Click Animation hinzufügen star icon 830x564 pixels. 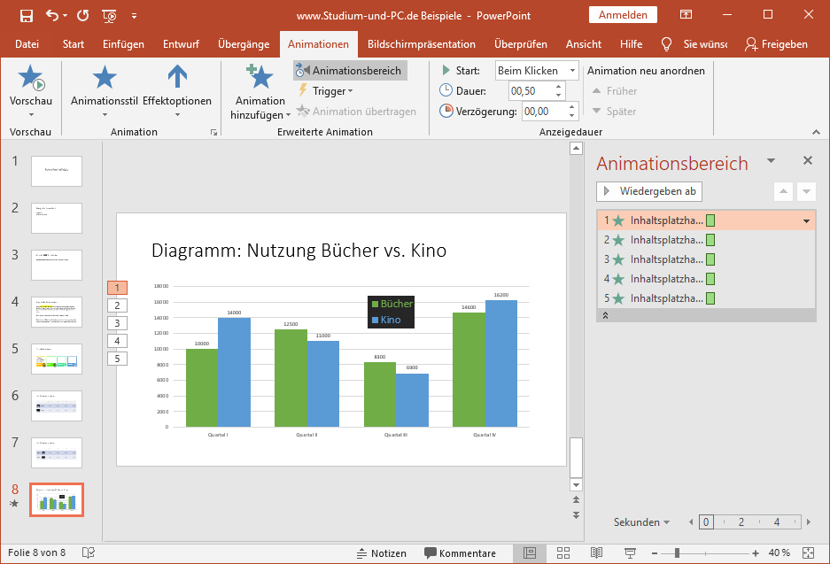pos(260,77)
